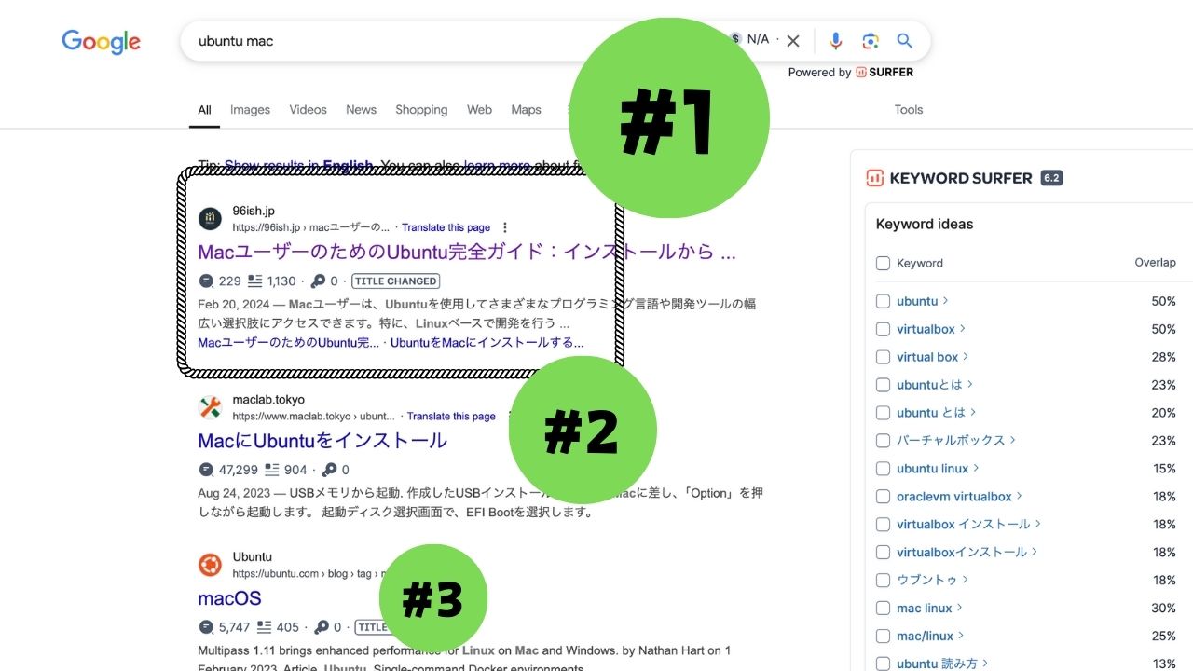Click Translate this page for maclab.tokyo

click(x=451, y=417)
